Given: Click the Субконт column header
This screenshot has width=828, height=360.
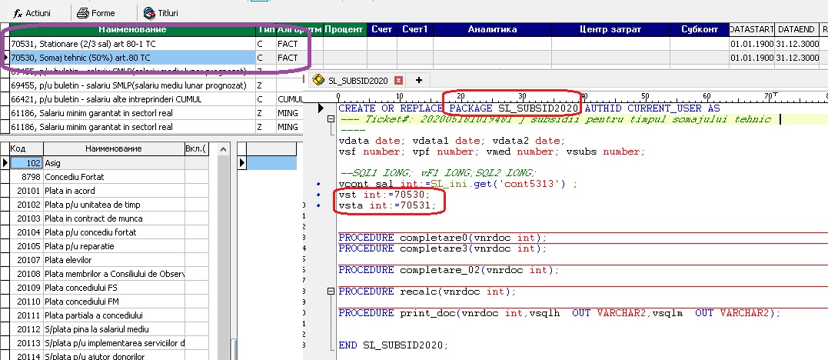Looking at the screenshot, I should click(700, 29).
